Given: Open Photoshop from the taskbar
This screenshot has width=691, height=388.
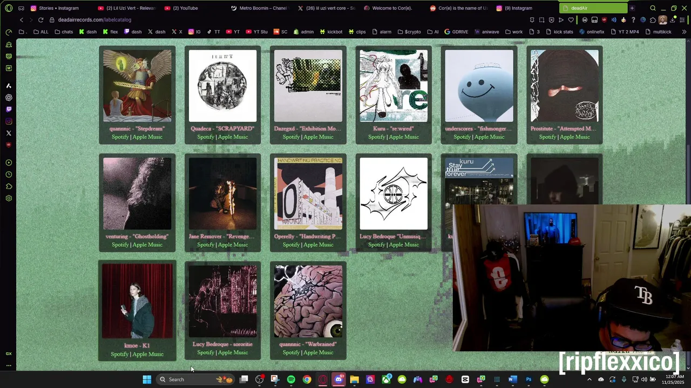Looking at the screenshot, I should (529, 379).
